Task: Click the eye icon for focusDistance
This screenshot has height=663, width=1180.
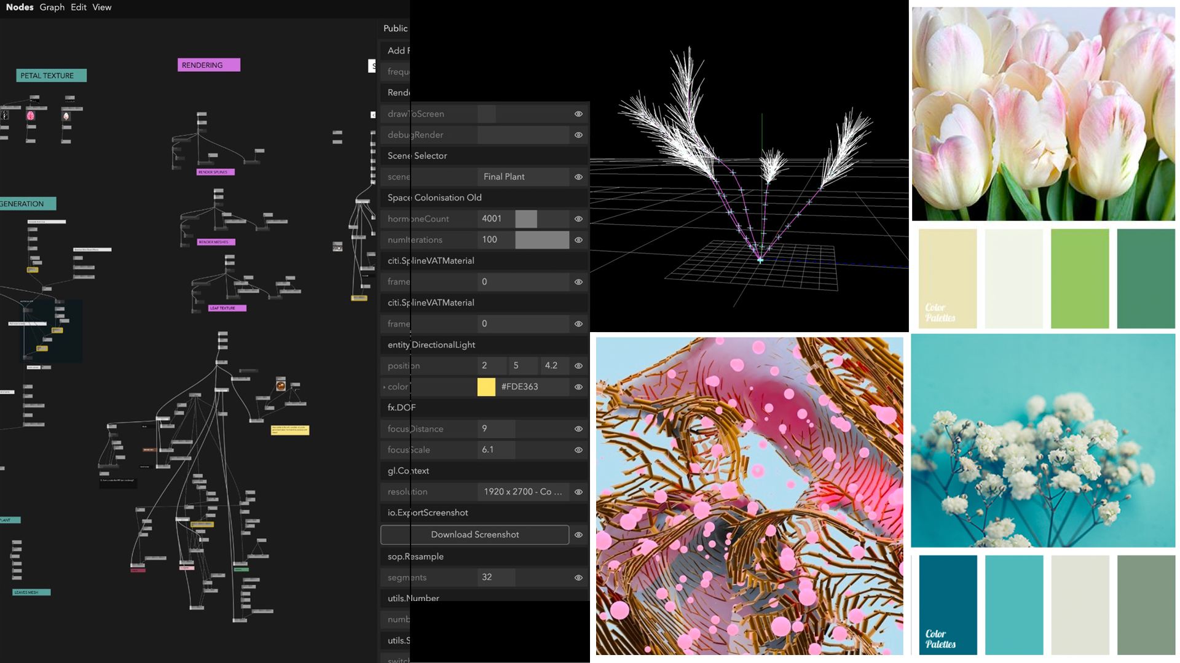Action: pyautogui.click(x=578, y=429)
